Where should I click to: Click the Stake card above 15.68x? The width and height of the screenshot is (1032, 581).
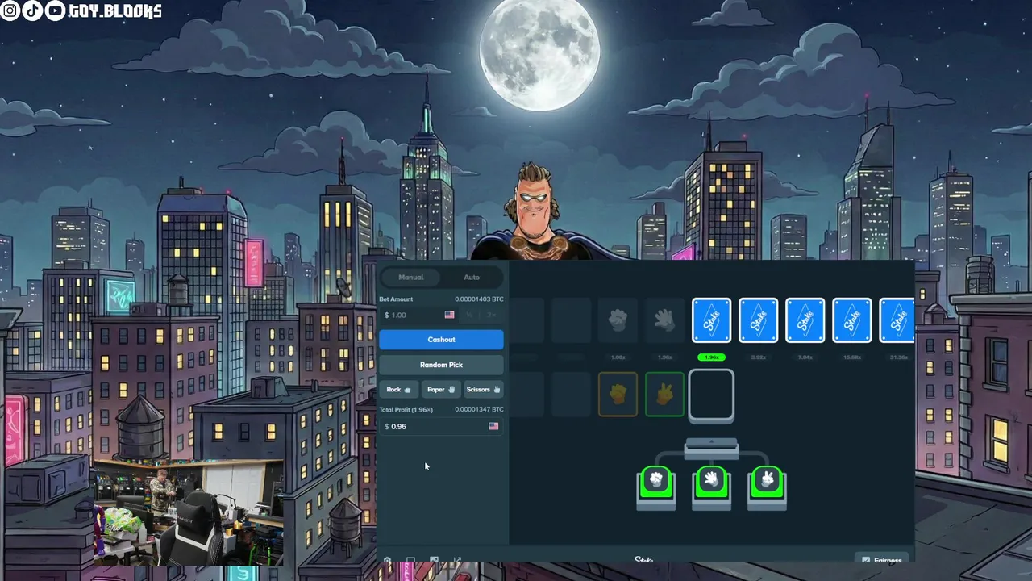click(852, 320)
